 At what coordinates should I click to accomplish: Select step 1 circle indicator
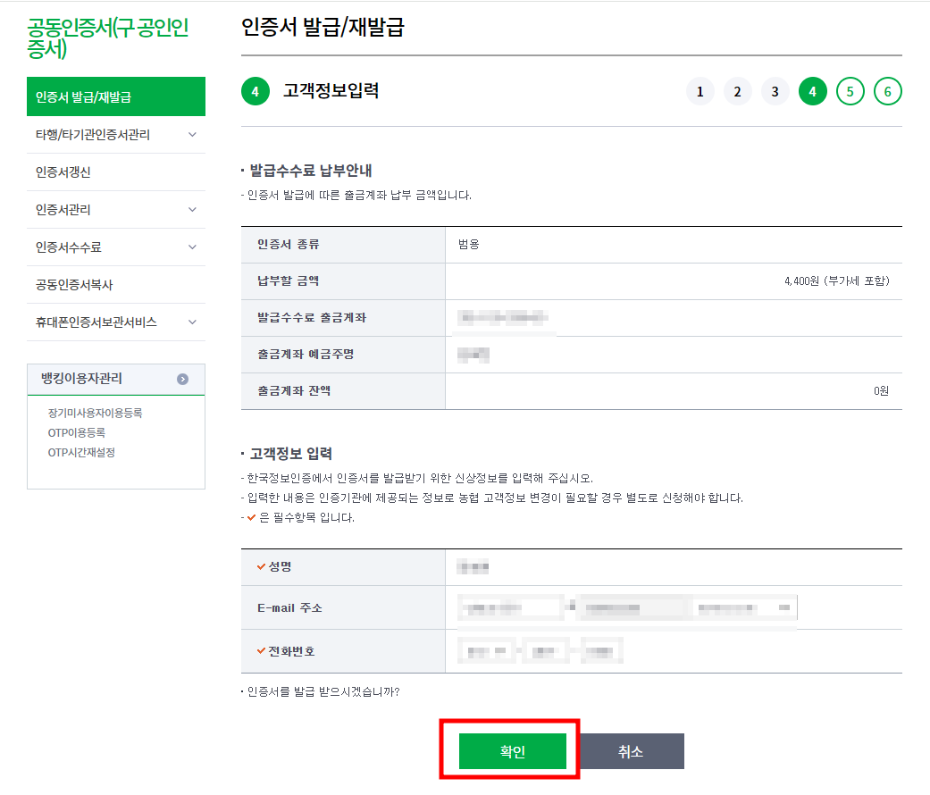tap(700, 91)
